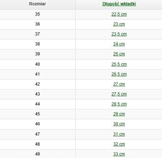Select the 23,5 cm link
Screen dimensions: 162x158
pos(119,34)
